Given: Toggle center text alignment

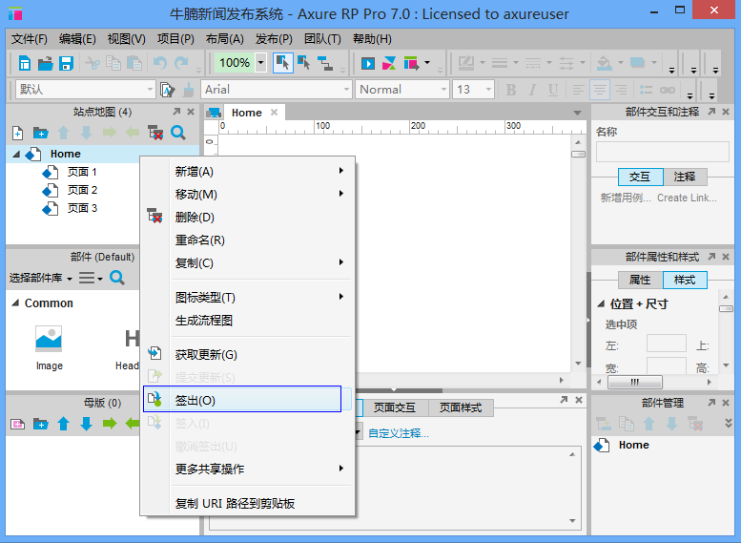Looking at the screenshot, I should click(x=600, y=90).
